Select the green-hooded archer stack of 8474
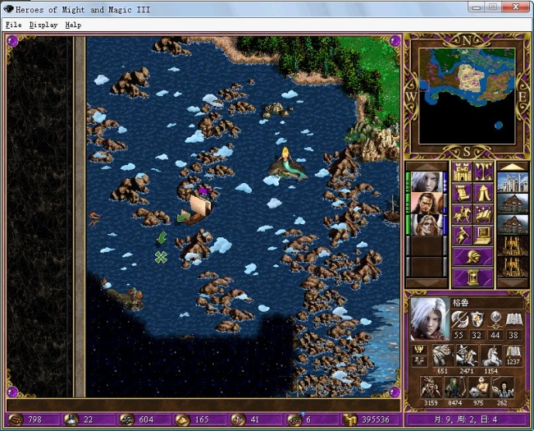Viewport: 534px width, 431px height. tap(454, 387)
